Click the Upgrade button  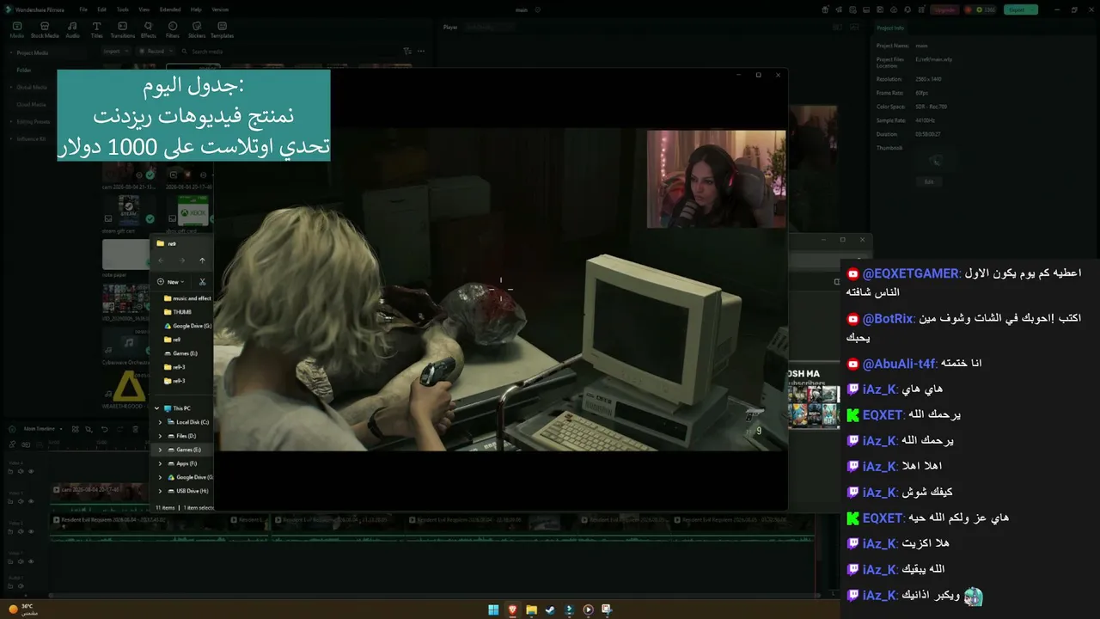(944, 9)
